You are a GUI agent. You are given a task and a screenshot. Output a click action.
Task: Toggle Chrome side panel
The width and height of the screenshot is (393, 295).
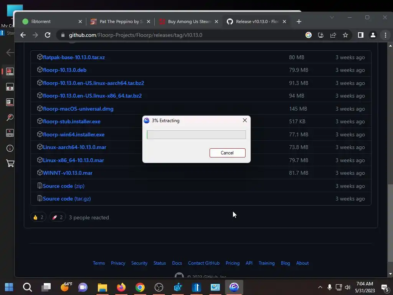(361, 35)
